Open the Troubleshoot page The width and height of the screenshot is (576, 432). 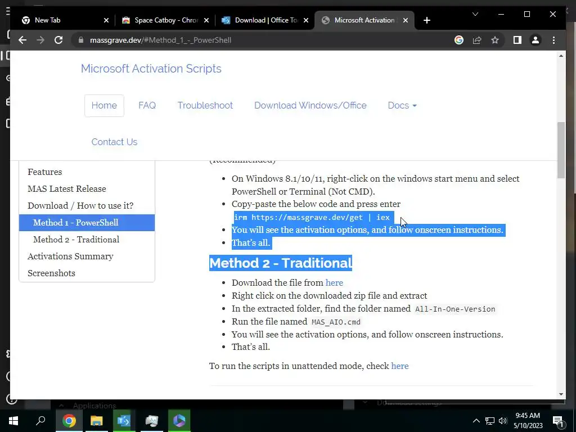point(205,105)
